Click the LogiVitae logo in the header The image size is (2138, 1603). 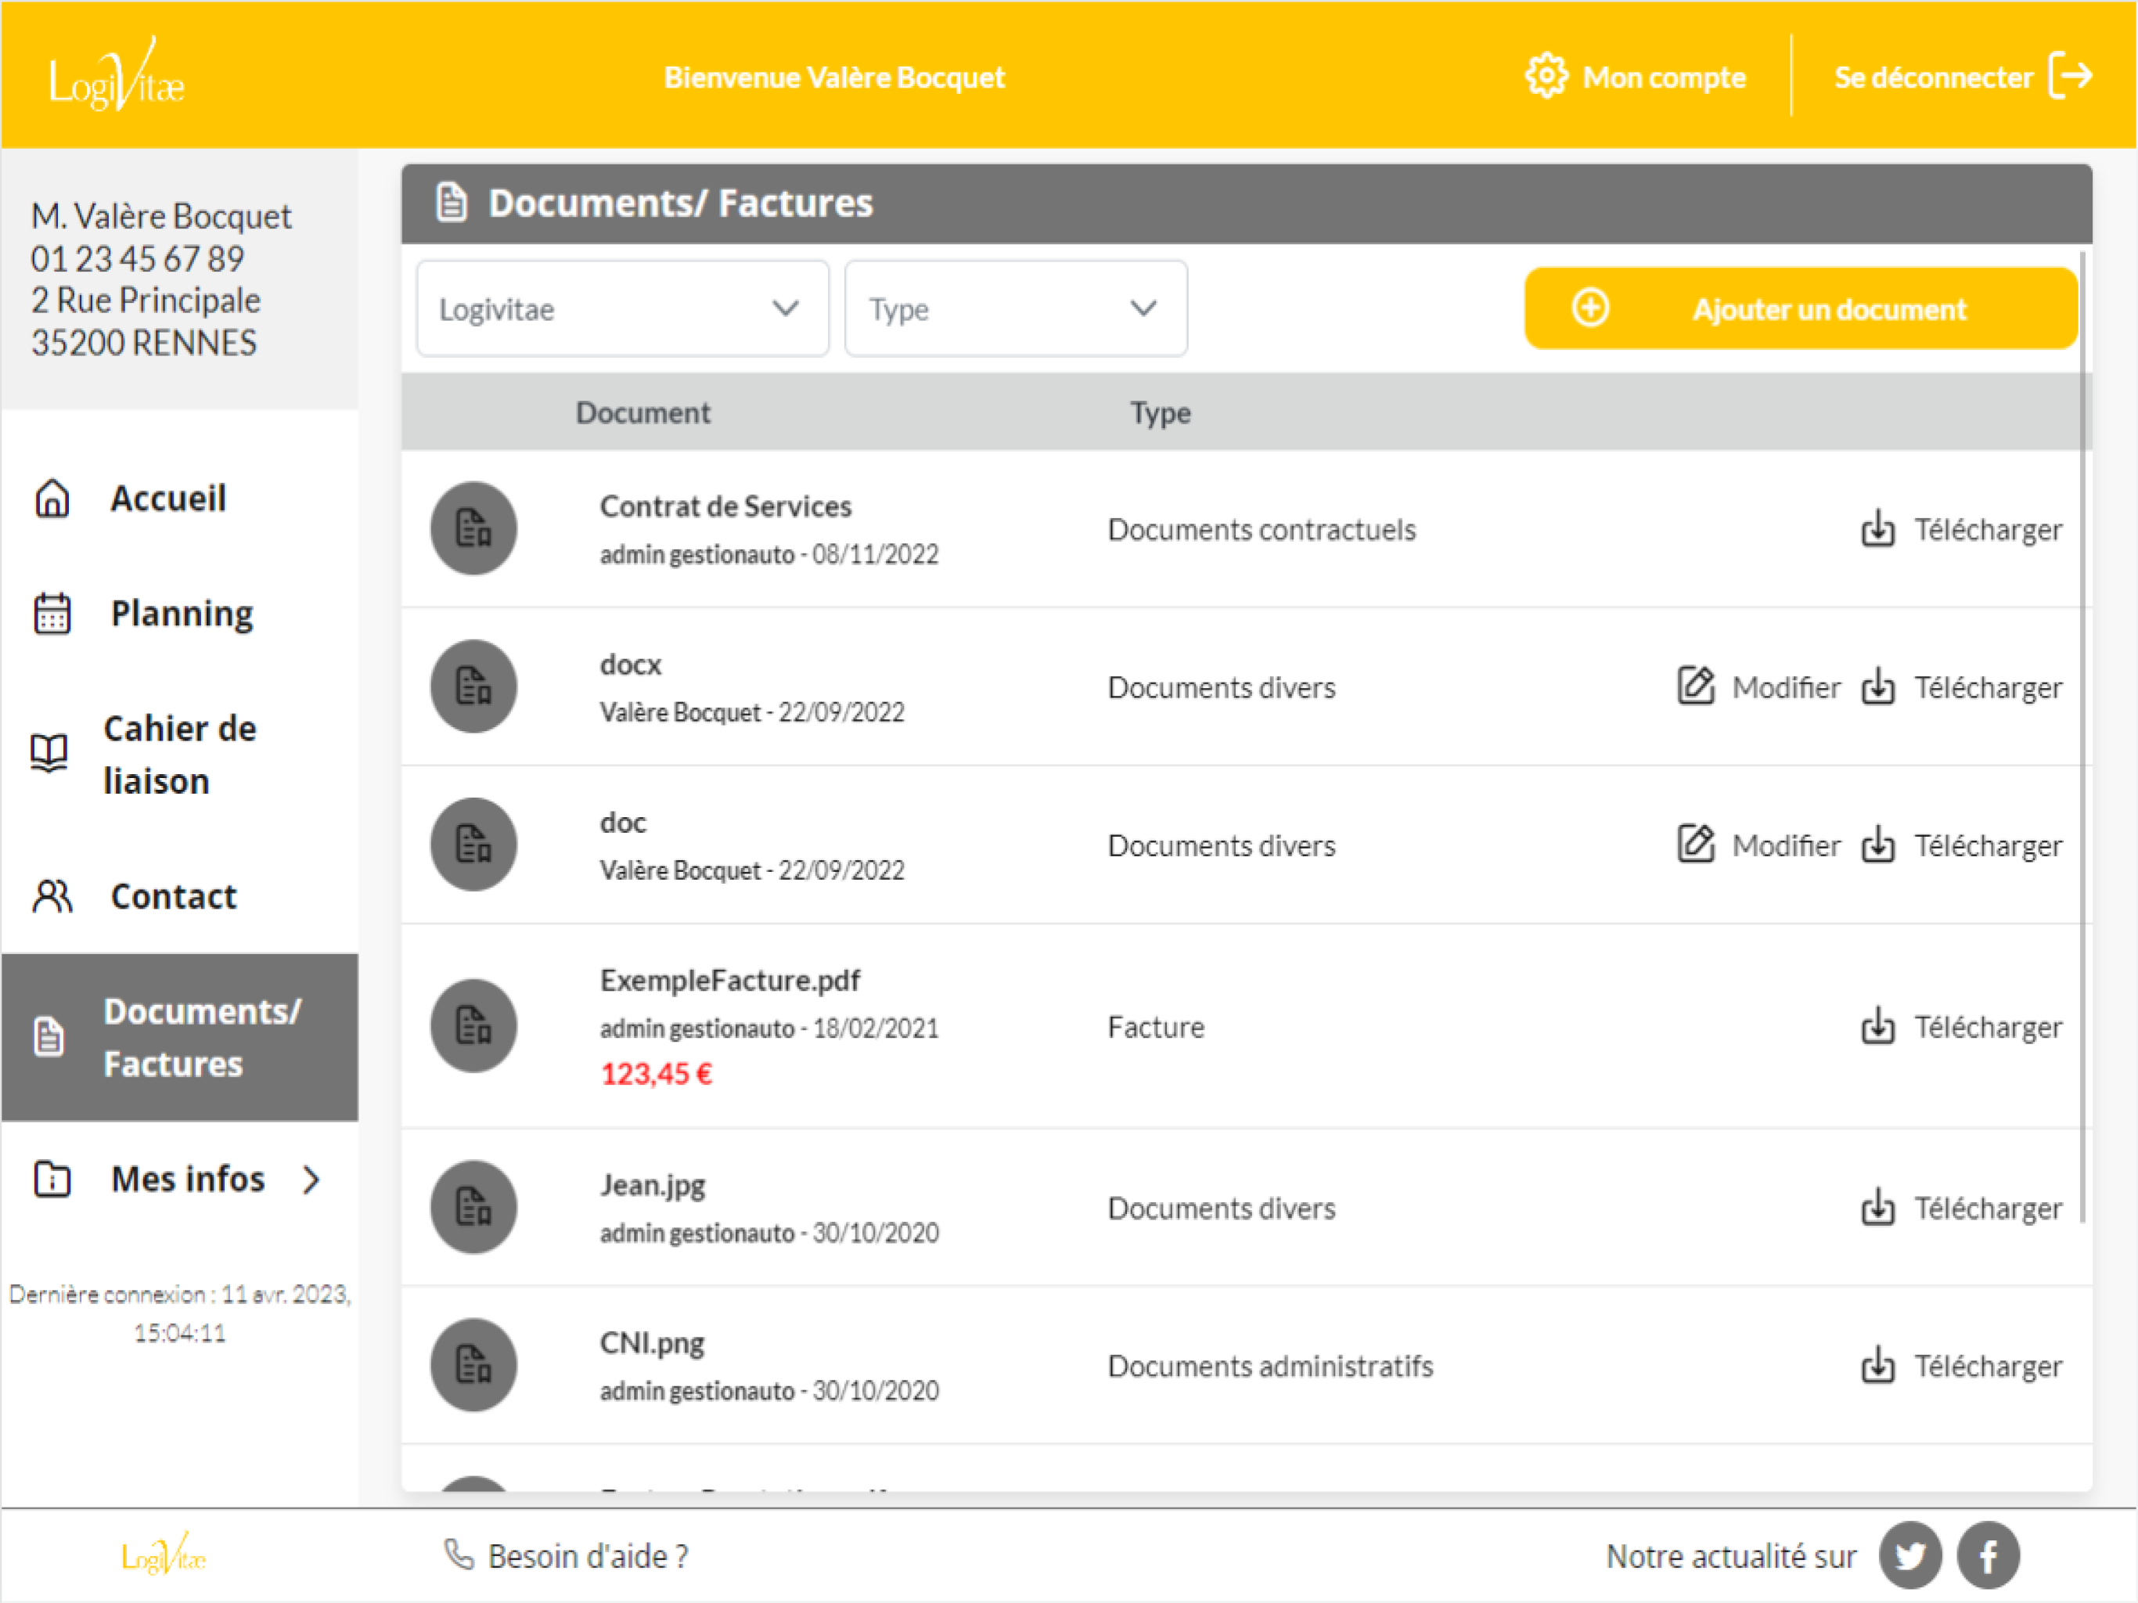click(116, 75)
